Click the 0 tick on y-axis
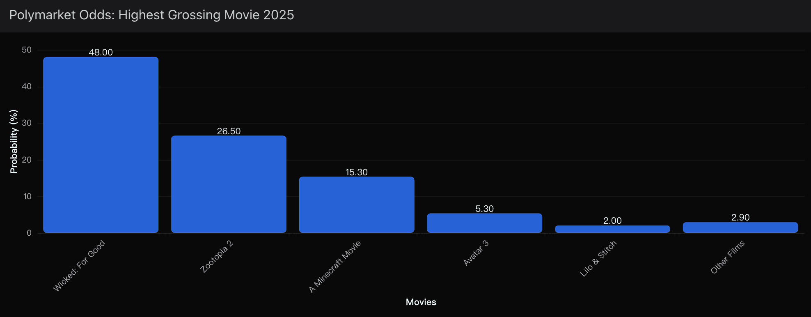Screen dimensions: 811x317 [x=29, y=233]
